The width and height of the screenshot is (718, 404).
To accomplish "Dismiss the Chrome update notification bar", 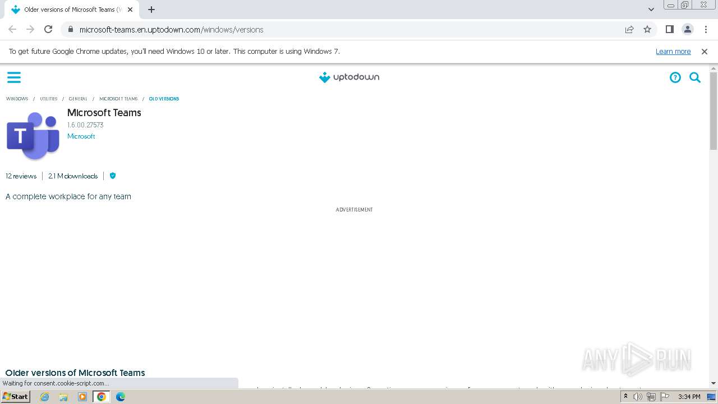I will pyautogui.click(x=705, y=51).
